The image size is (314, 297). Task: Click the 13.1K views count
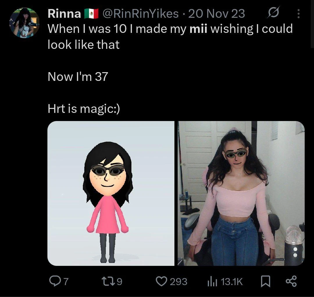(231, 282)
